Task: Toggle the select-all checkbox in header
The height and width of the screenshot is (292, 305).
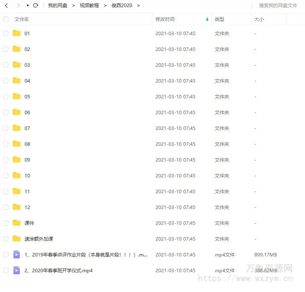Action: click(x=6, y=19)
